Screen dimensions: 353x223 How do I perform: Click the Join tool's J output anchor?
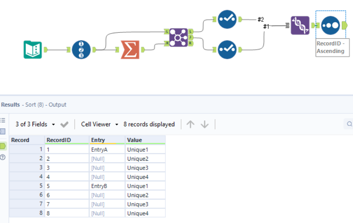190,37
